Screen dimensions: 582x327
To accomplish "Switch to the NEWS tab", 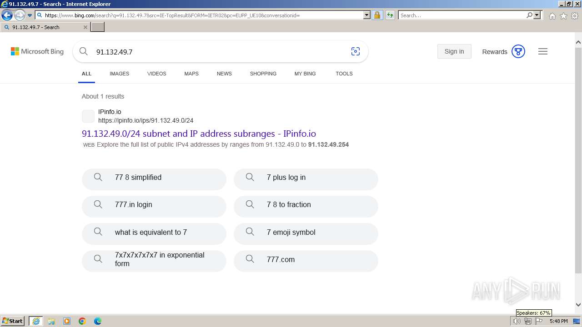I will pos(224,74).
